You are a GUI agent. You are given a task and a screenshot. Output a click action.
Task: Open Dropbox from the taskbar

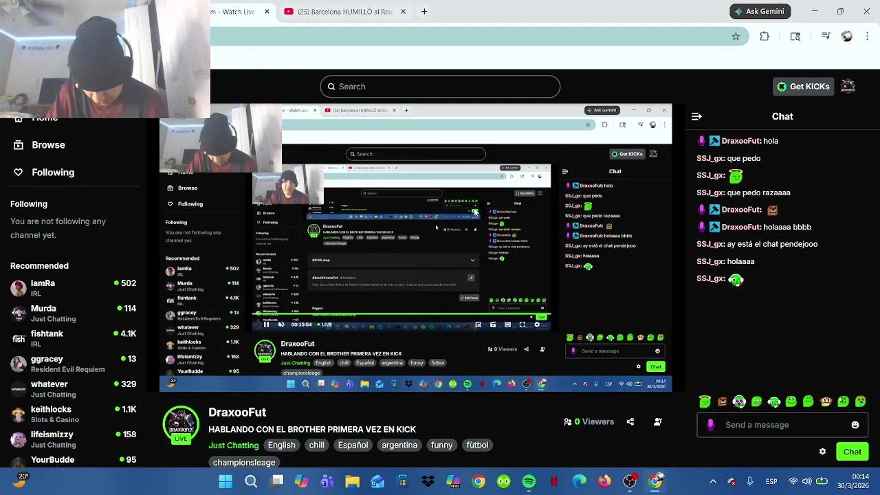(428, 481)
